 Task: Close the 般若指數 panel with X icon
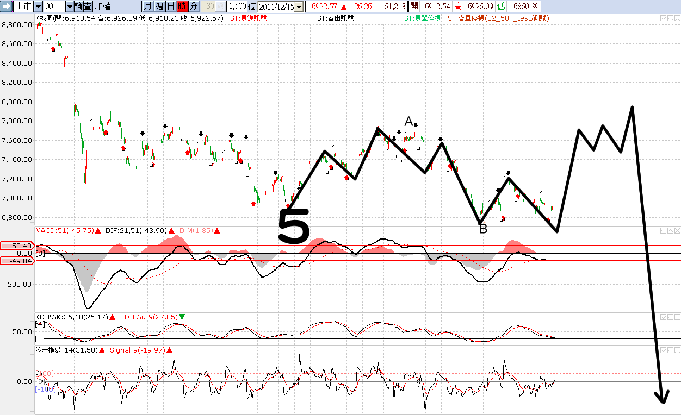click(x=677, y=350)
